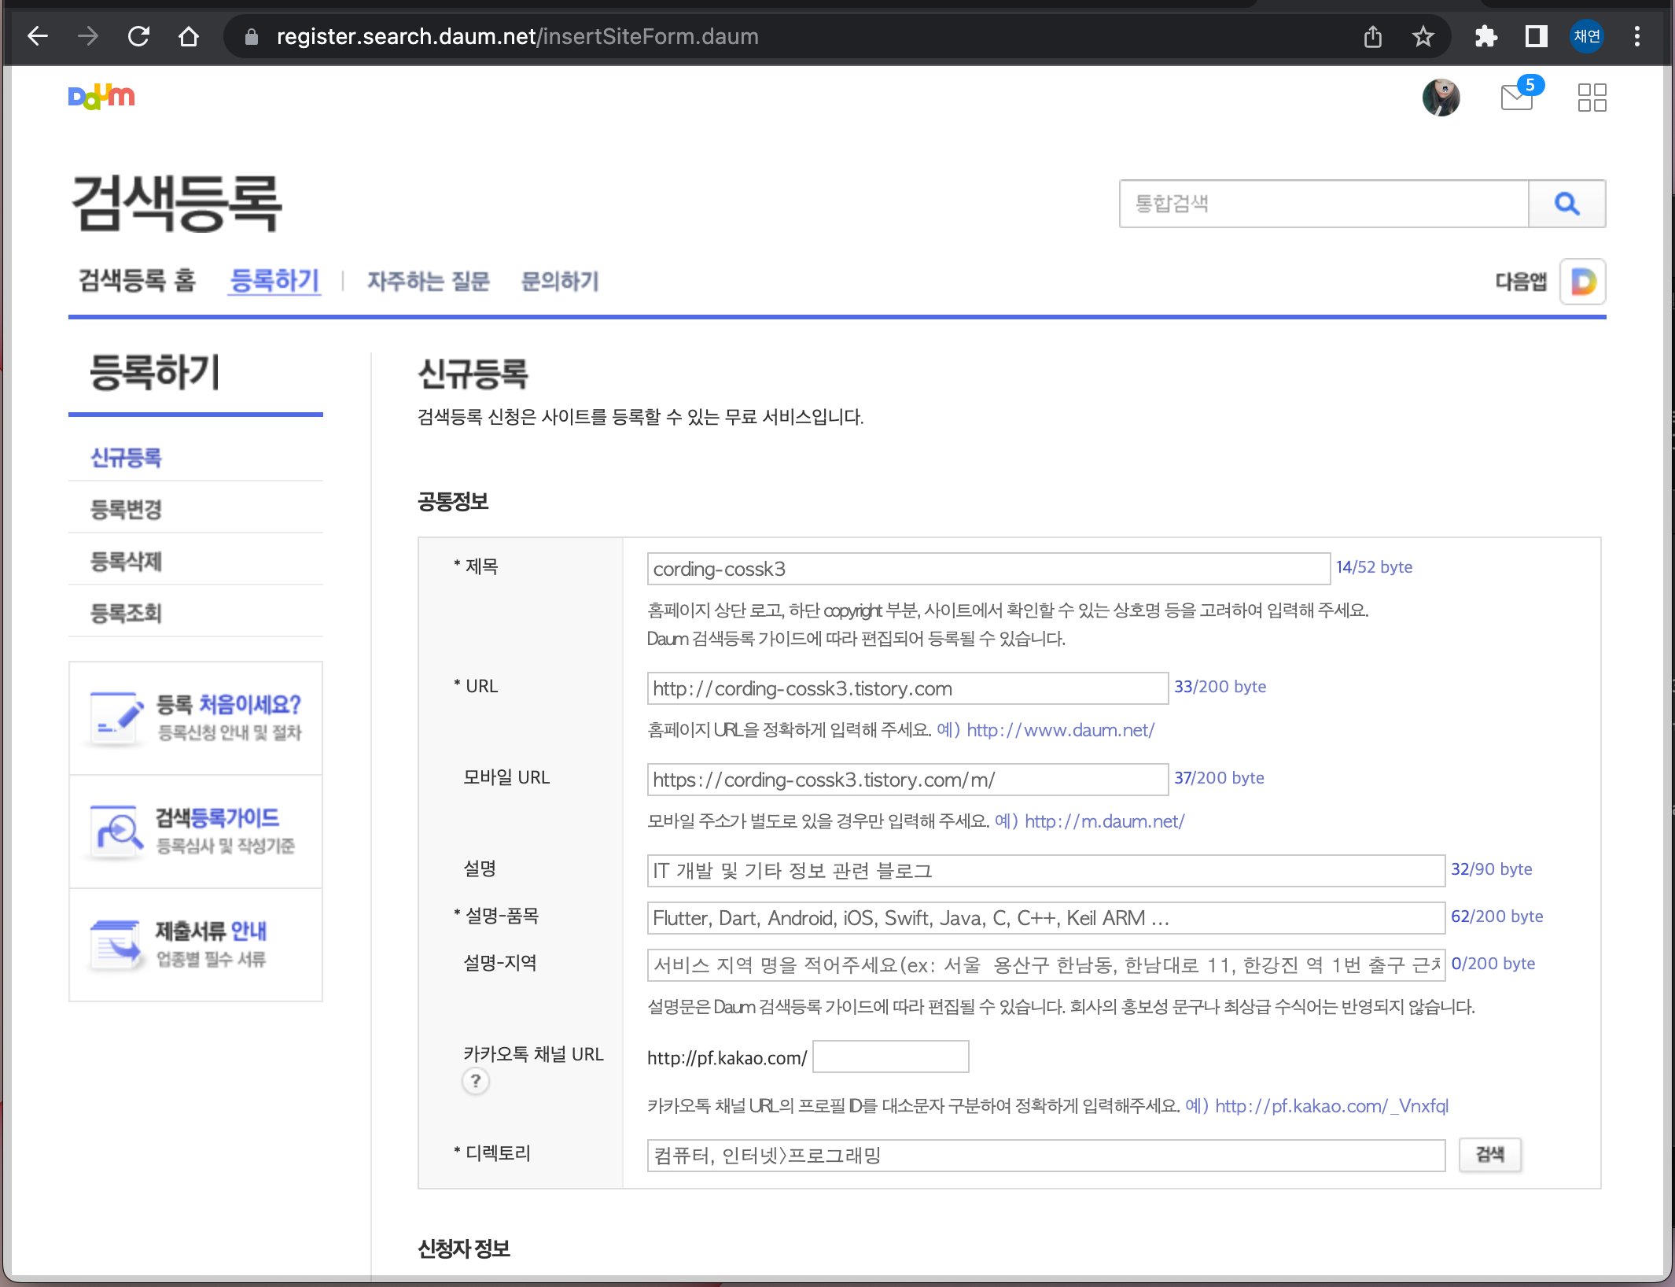Click the 설명-지역 input field
Image resolution: width=1675 pixels, height=1287 pixels.
point(1046,965)
